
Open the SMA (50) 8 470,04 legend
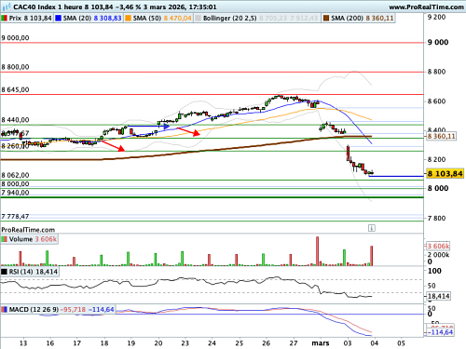162,19
